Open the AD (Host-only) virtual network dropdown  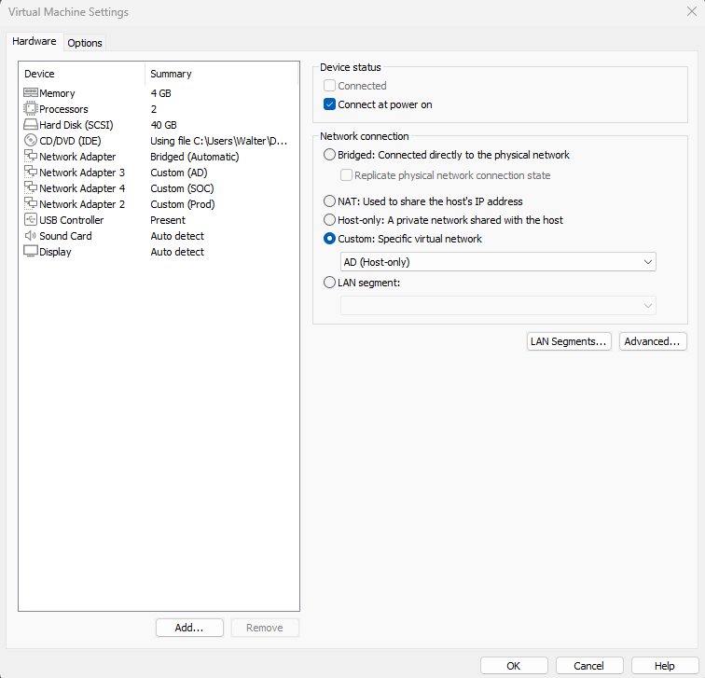tap(499, 262)
